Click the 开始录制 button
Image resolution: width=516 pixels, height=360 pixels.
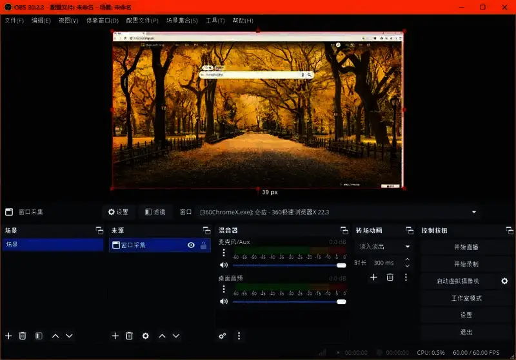pos(466,264)
